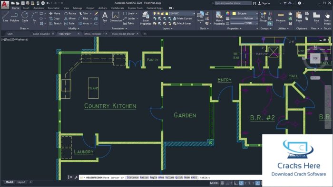Expand the Layers panel
The width and height of the screenshot is (333, 187).
[167, 28]
